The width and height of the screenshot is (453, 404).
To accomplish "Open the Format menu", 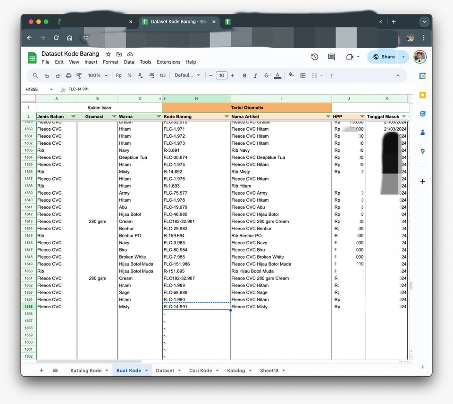I will coord(110,62).
